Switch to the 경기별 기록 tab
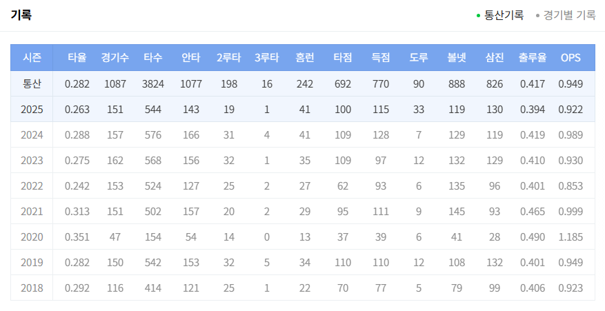 click(x=568, y=14)
